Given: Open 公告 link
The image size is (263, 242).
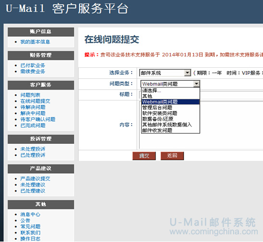Looking at the screenshot, I should tap(25, 220).
